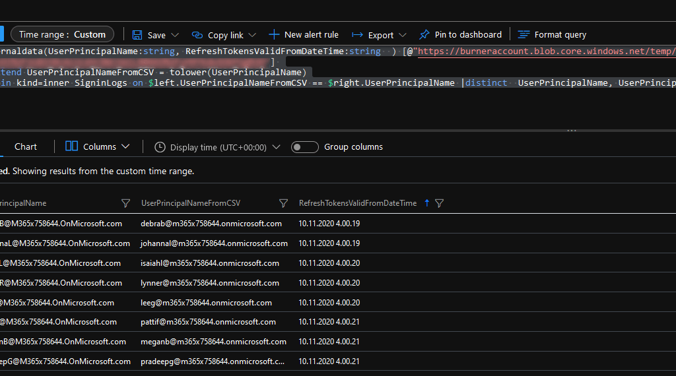Open filter for UserPrincipalNameFromCSV column
676x376 pixels.
[283, 203]
